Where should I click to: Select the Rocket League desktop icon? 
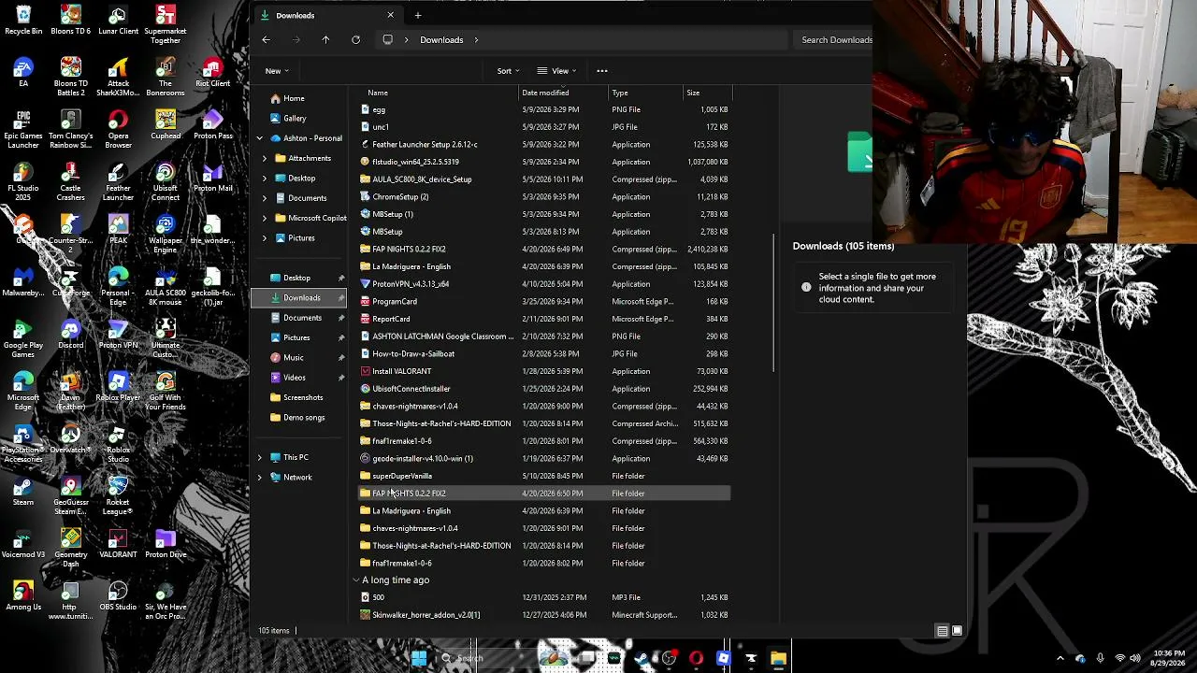[x=118, y=496]
